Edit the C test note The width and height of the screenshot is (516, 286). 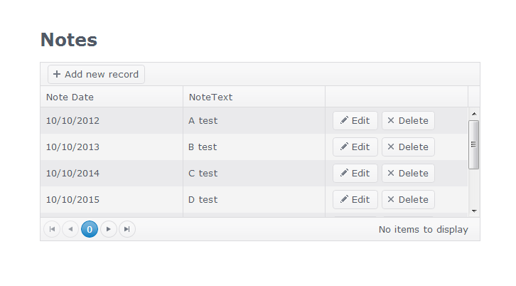pyautogui.click(x=355, y=174)
